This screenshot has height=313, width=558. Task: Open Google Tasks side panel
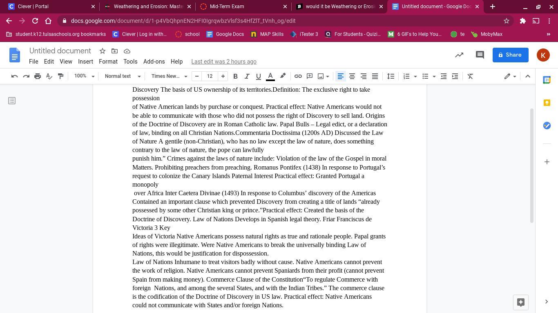[547, 126]
